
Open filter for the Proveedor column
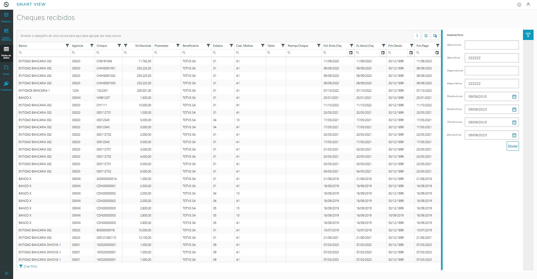178,46
